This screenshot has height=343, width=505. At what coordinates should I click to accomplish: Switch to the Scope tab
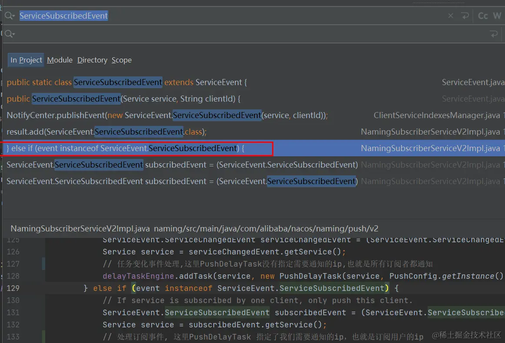coord(121,60)
